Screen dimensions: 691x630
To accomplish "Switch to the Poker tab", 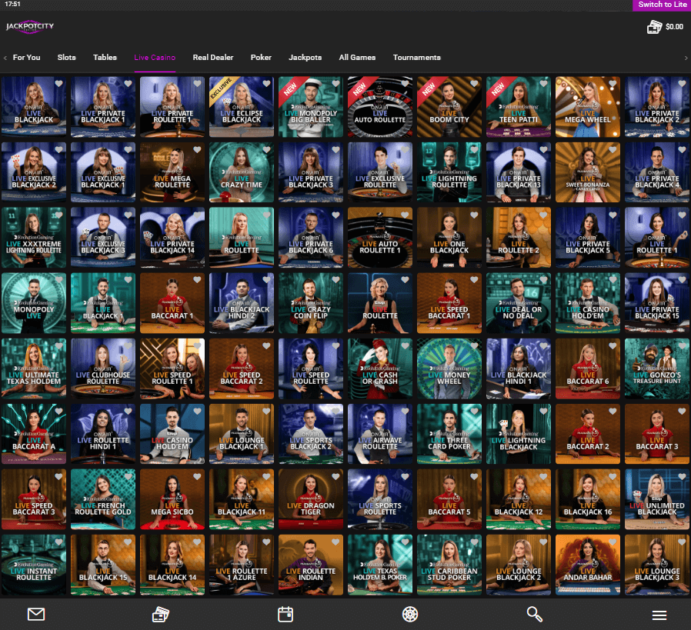I will click(x=261, y=58).
